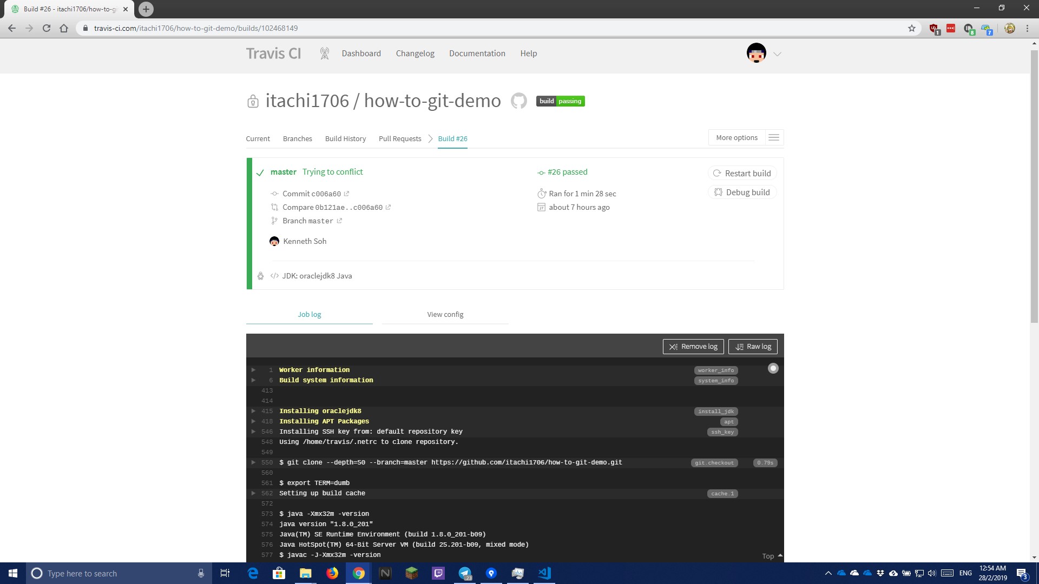Screen dimensions: 1039x584
Task: Click the Debug build button
Action: pyautogui.click(x=742, y=193)
